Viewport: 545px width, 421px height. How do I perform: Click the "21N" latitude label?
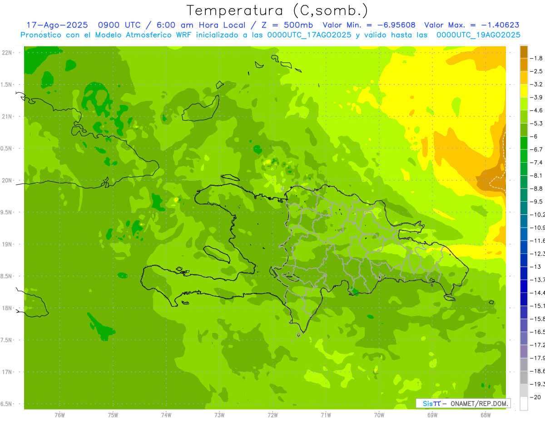pyautogui.click(x=7, y=116)
